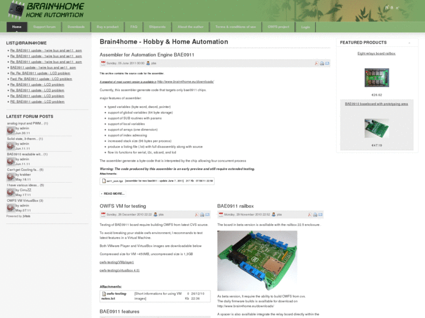The height and width of the screenshot is (318, 425).
Task: Open the Support forum menu item
Action: [44, 27]
